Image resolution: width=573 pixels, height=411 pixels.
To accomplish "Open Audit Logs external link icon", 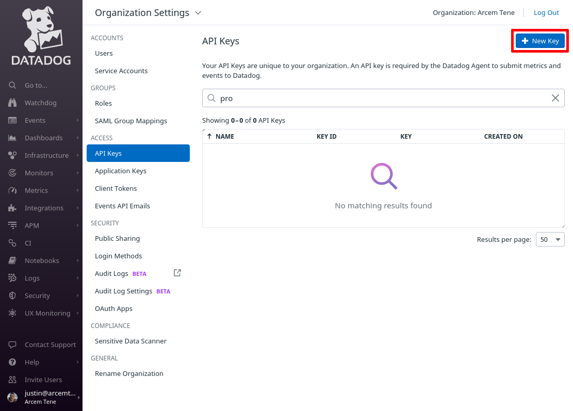I will 177,273.
